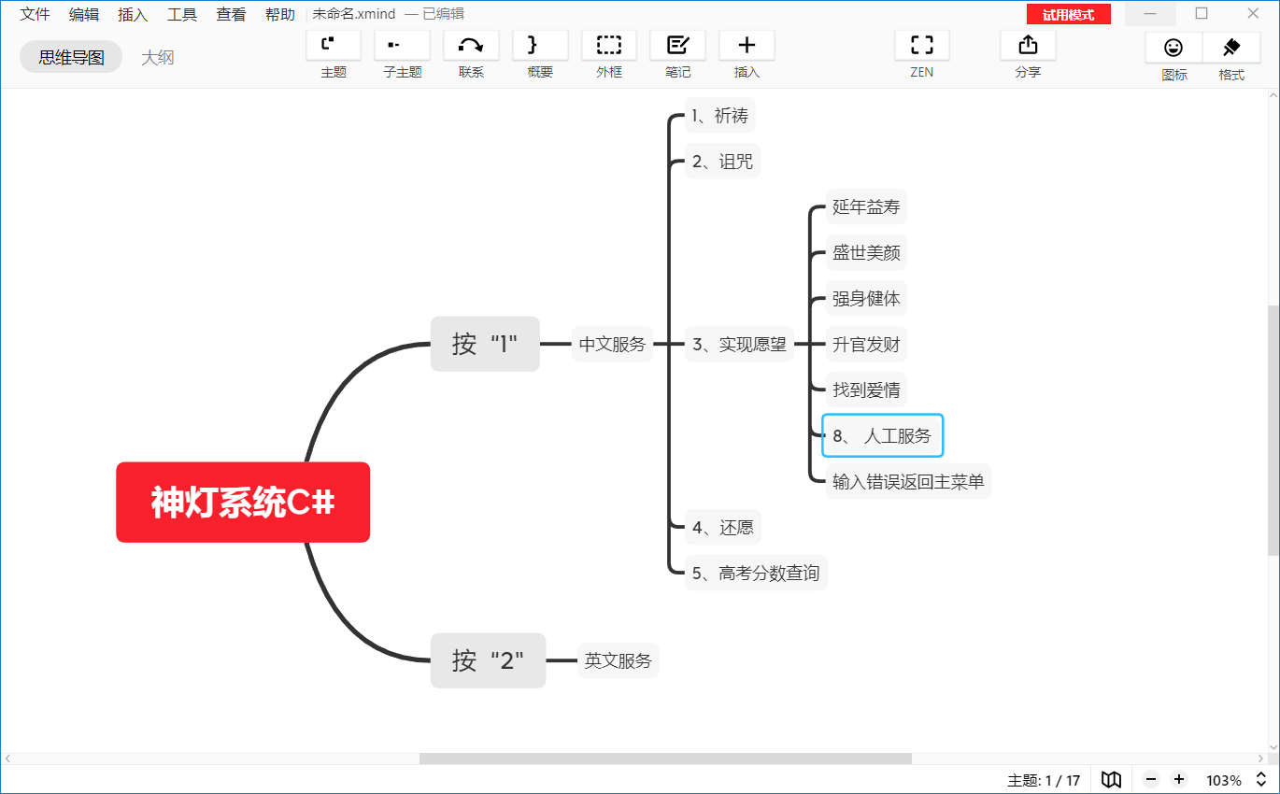This screenshot has height=794, width=1280.
Task: Select the 中文服务 node
Action: pos(612,344)
